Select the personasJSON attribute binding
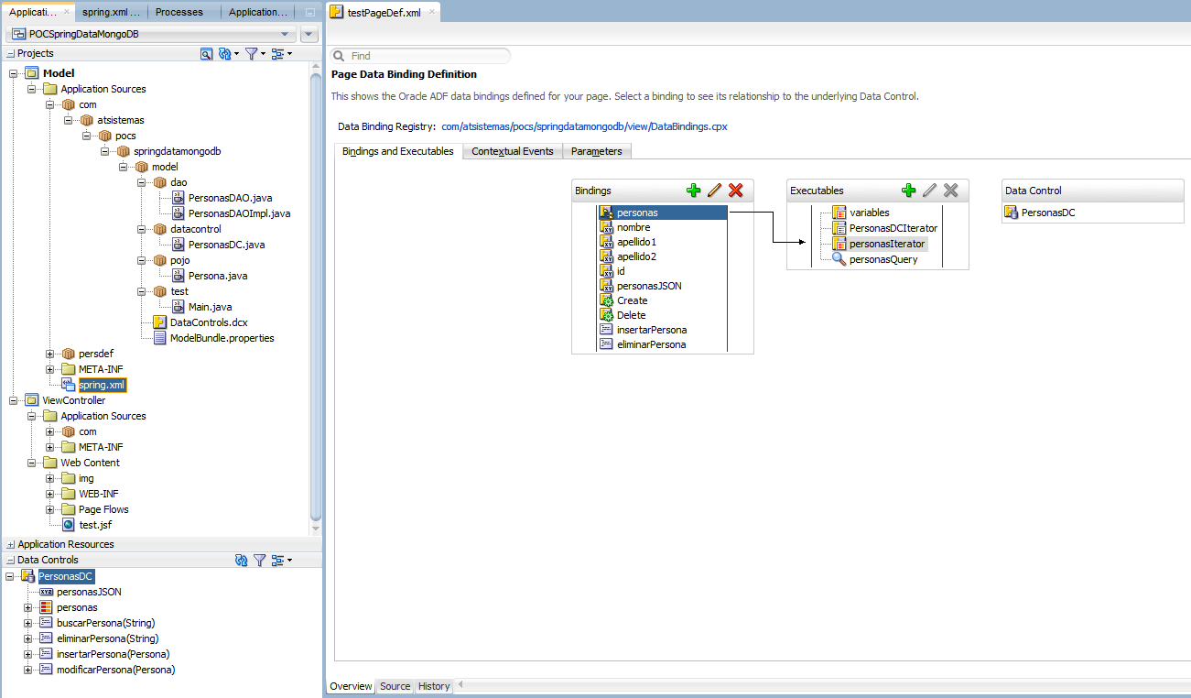 coord(648,286)
